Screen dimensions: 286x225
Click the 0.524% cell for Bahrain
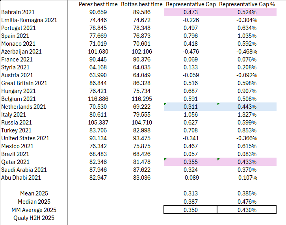pos(247,12)
